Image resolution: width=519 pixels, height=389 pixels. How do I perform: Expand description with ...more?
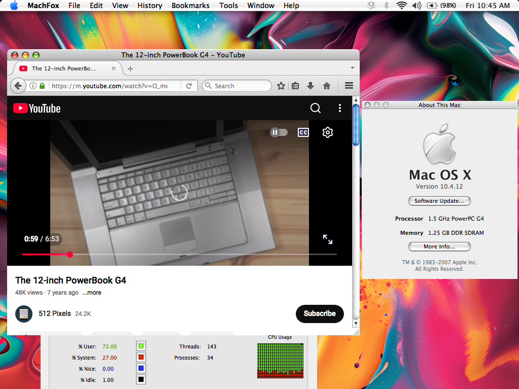tap(92, 293)
